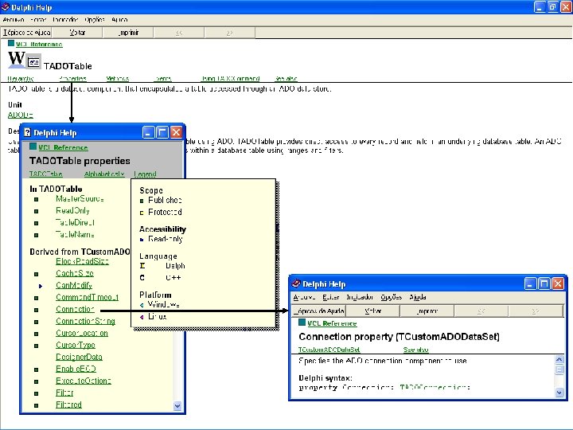This screenshot has height=430, width=573.
Task: Open the CanModify property link
Action: coord(74,285)
